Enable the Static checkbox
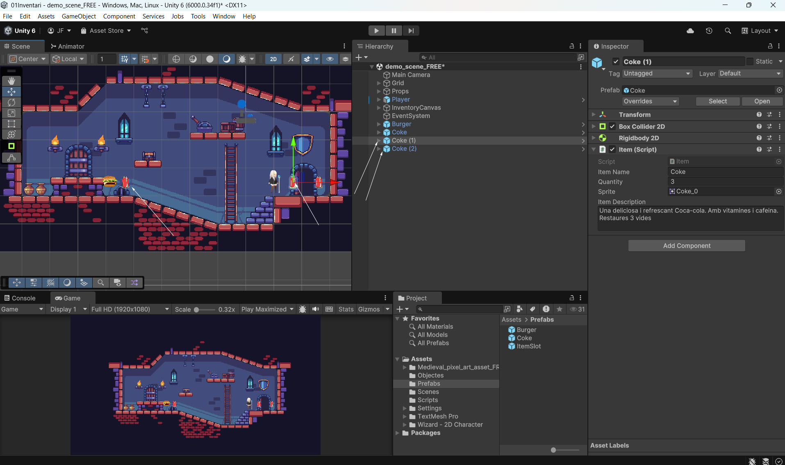 coord(750,62)
